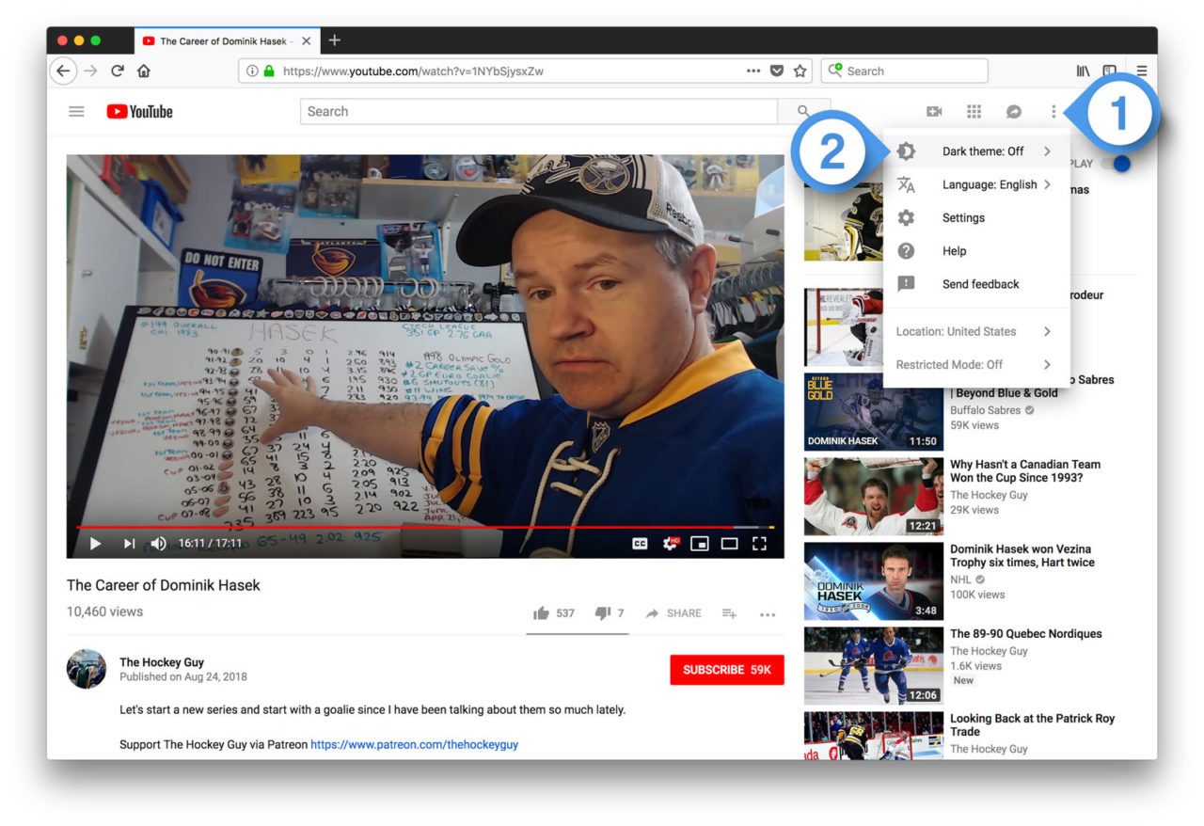Open Settings from the menu
Image resolution: width=1204 pixels, height=826 pixels.
976,217
